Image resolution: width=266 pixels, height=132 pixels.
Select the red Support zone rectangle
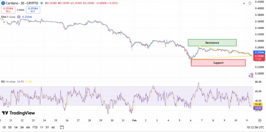(x=218, y=63)
